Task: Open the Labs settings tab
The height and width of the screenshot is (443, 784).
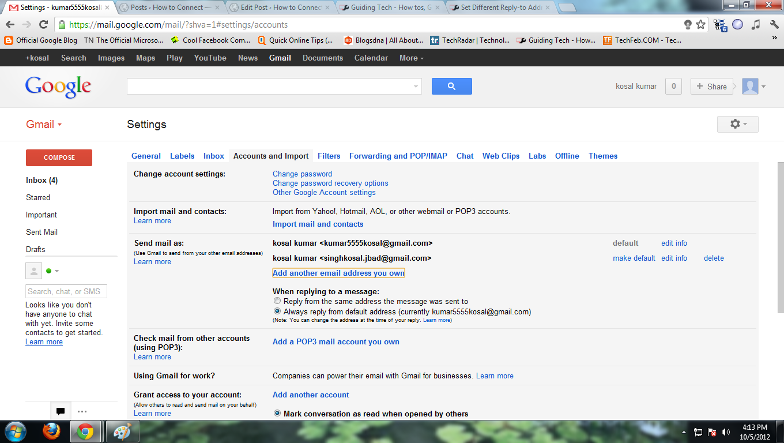Action: (x=537, y=156)
